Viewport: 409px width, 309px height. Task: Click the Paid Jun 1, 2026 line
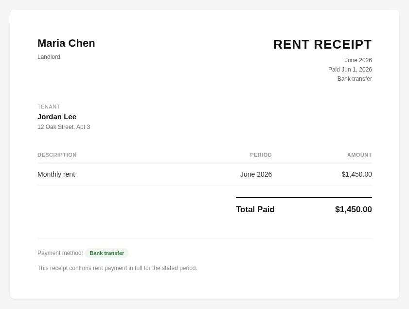tap(350, 70)
